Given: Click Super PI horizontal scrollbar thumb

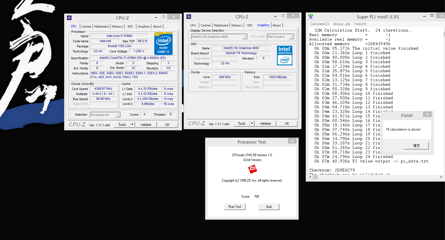Looking at the screenshot, I should tap(315, 177).
